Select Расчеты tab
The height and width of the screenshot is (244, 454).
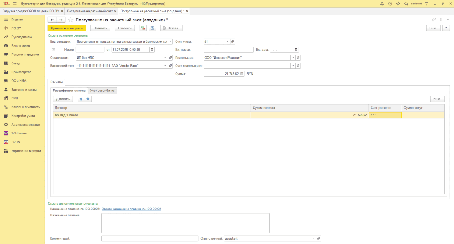56,82
